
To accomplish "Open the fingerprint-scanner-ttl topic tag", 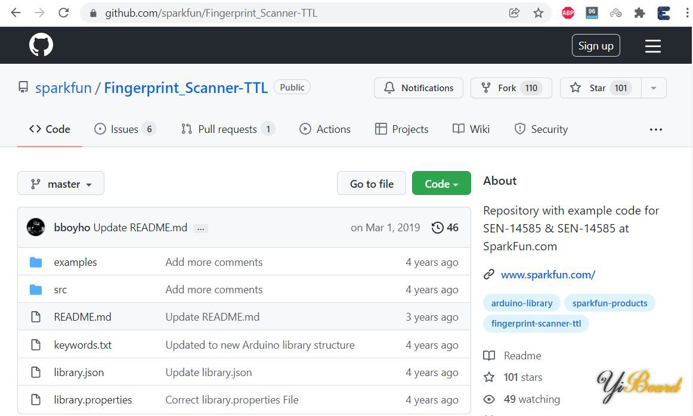I will point(536,323).
